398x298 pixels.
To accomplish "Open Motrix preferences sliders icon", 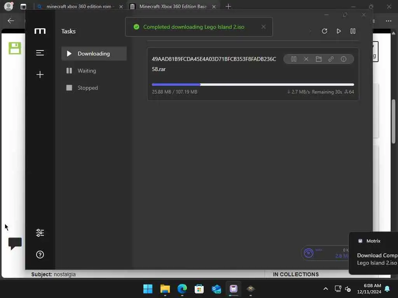I will pyautogui.click(x=40, y=233).
